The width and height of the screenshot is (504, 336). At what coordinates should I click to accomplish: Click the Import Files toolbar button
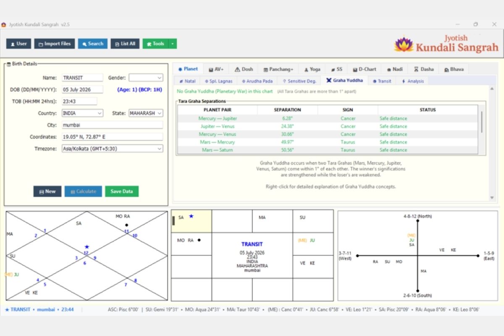(x=55, y=44)
